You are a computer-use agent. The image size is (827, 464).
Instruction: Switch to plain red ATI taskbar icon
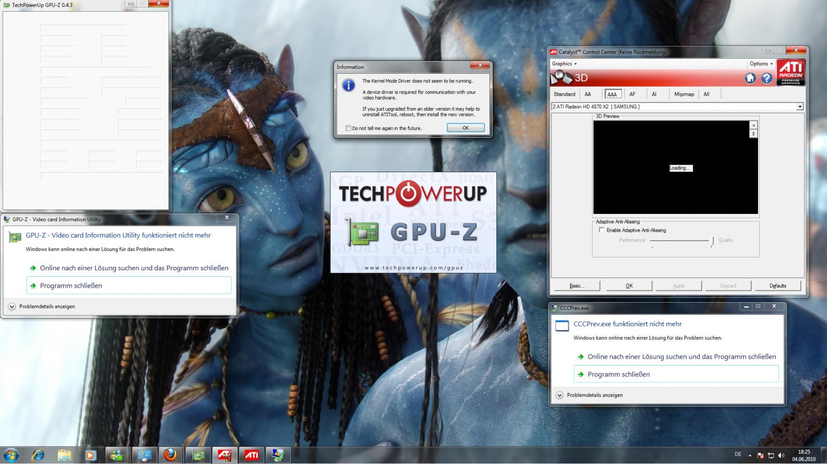tap(251, 455)
